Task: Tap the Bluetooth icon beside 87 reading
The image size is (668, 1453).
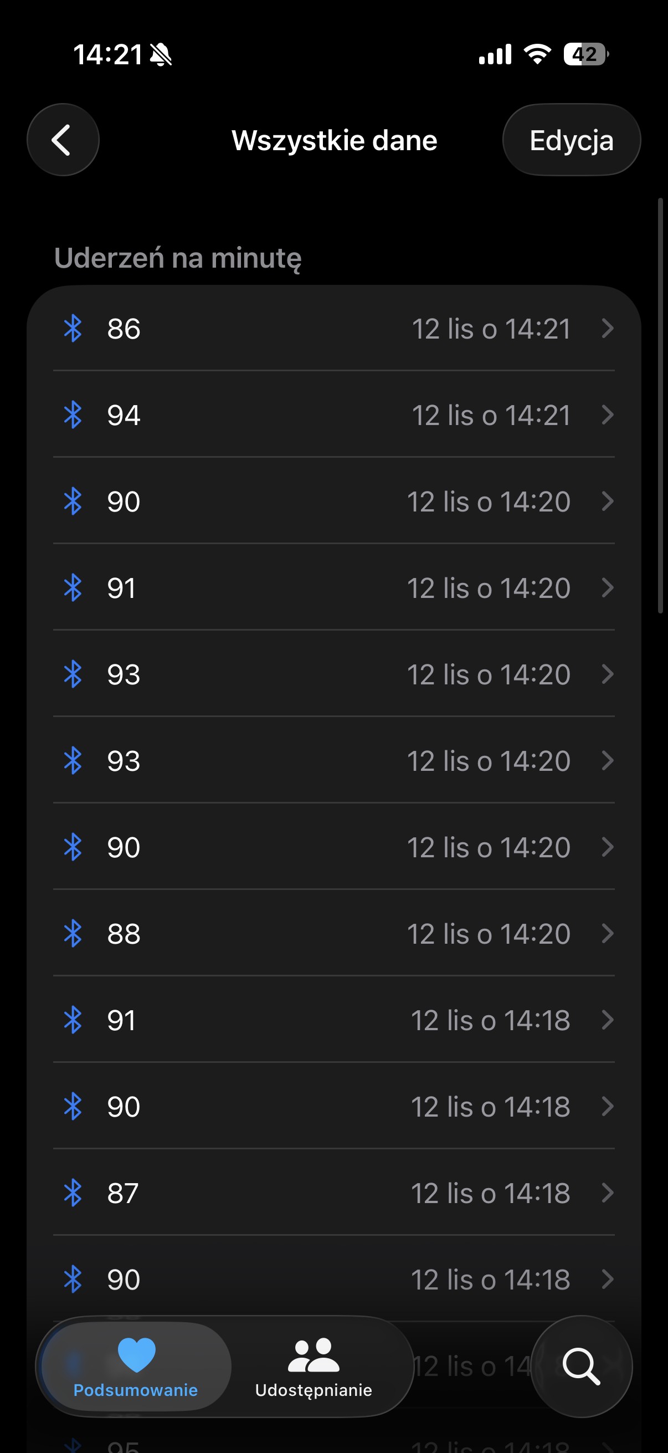Action: [73, 1193]
